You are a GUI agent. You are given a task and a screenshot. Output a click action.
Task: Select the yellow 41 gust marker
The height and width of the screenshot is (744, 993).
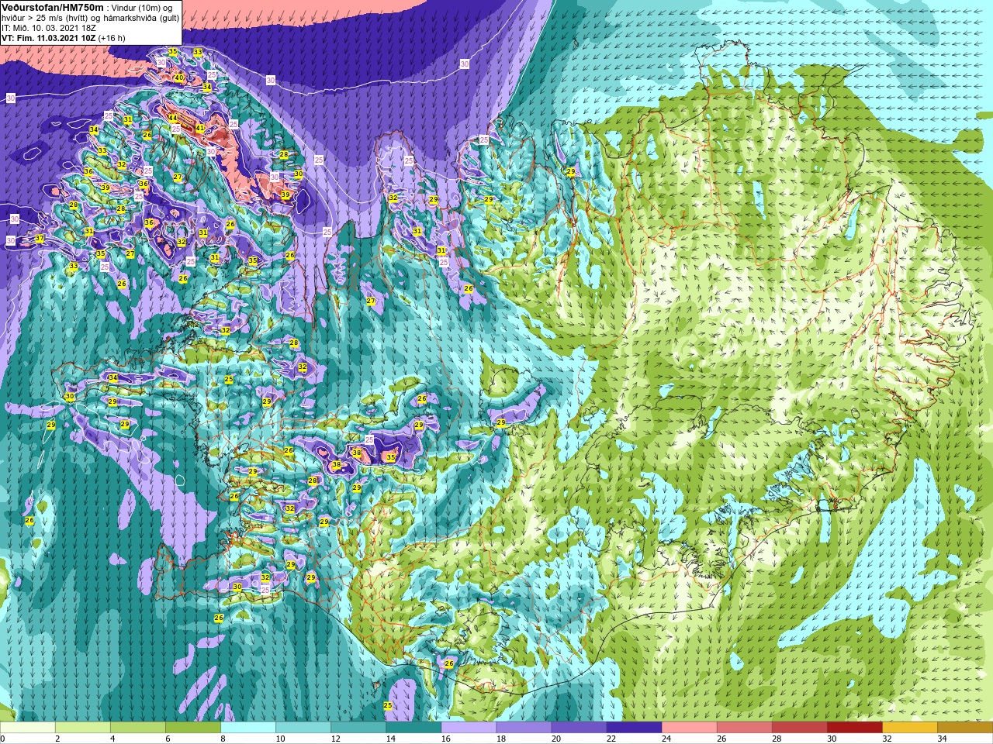[x=199, y=128]
